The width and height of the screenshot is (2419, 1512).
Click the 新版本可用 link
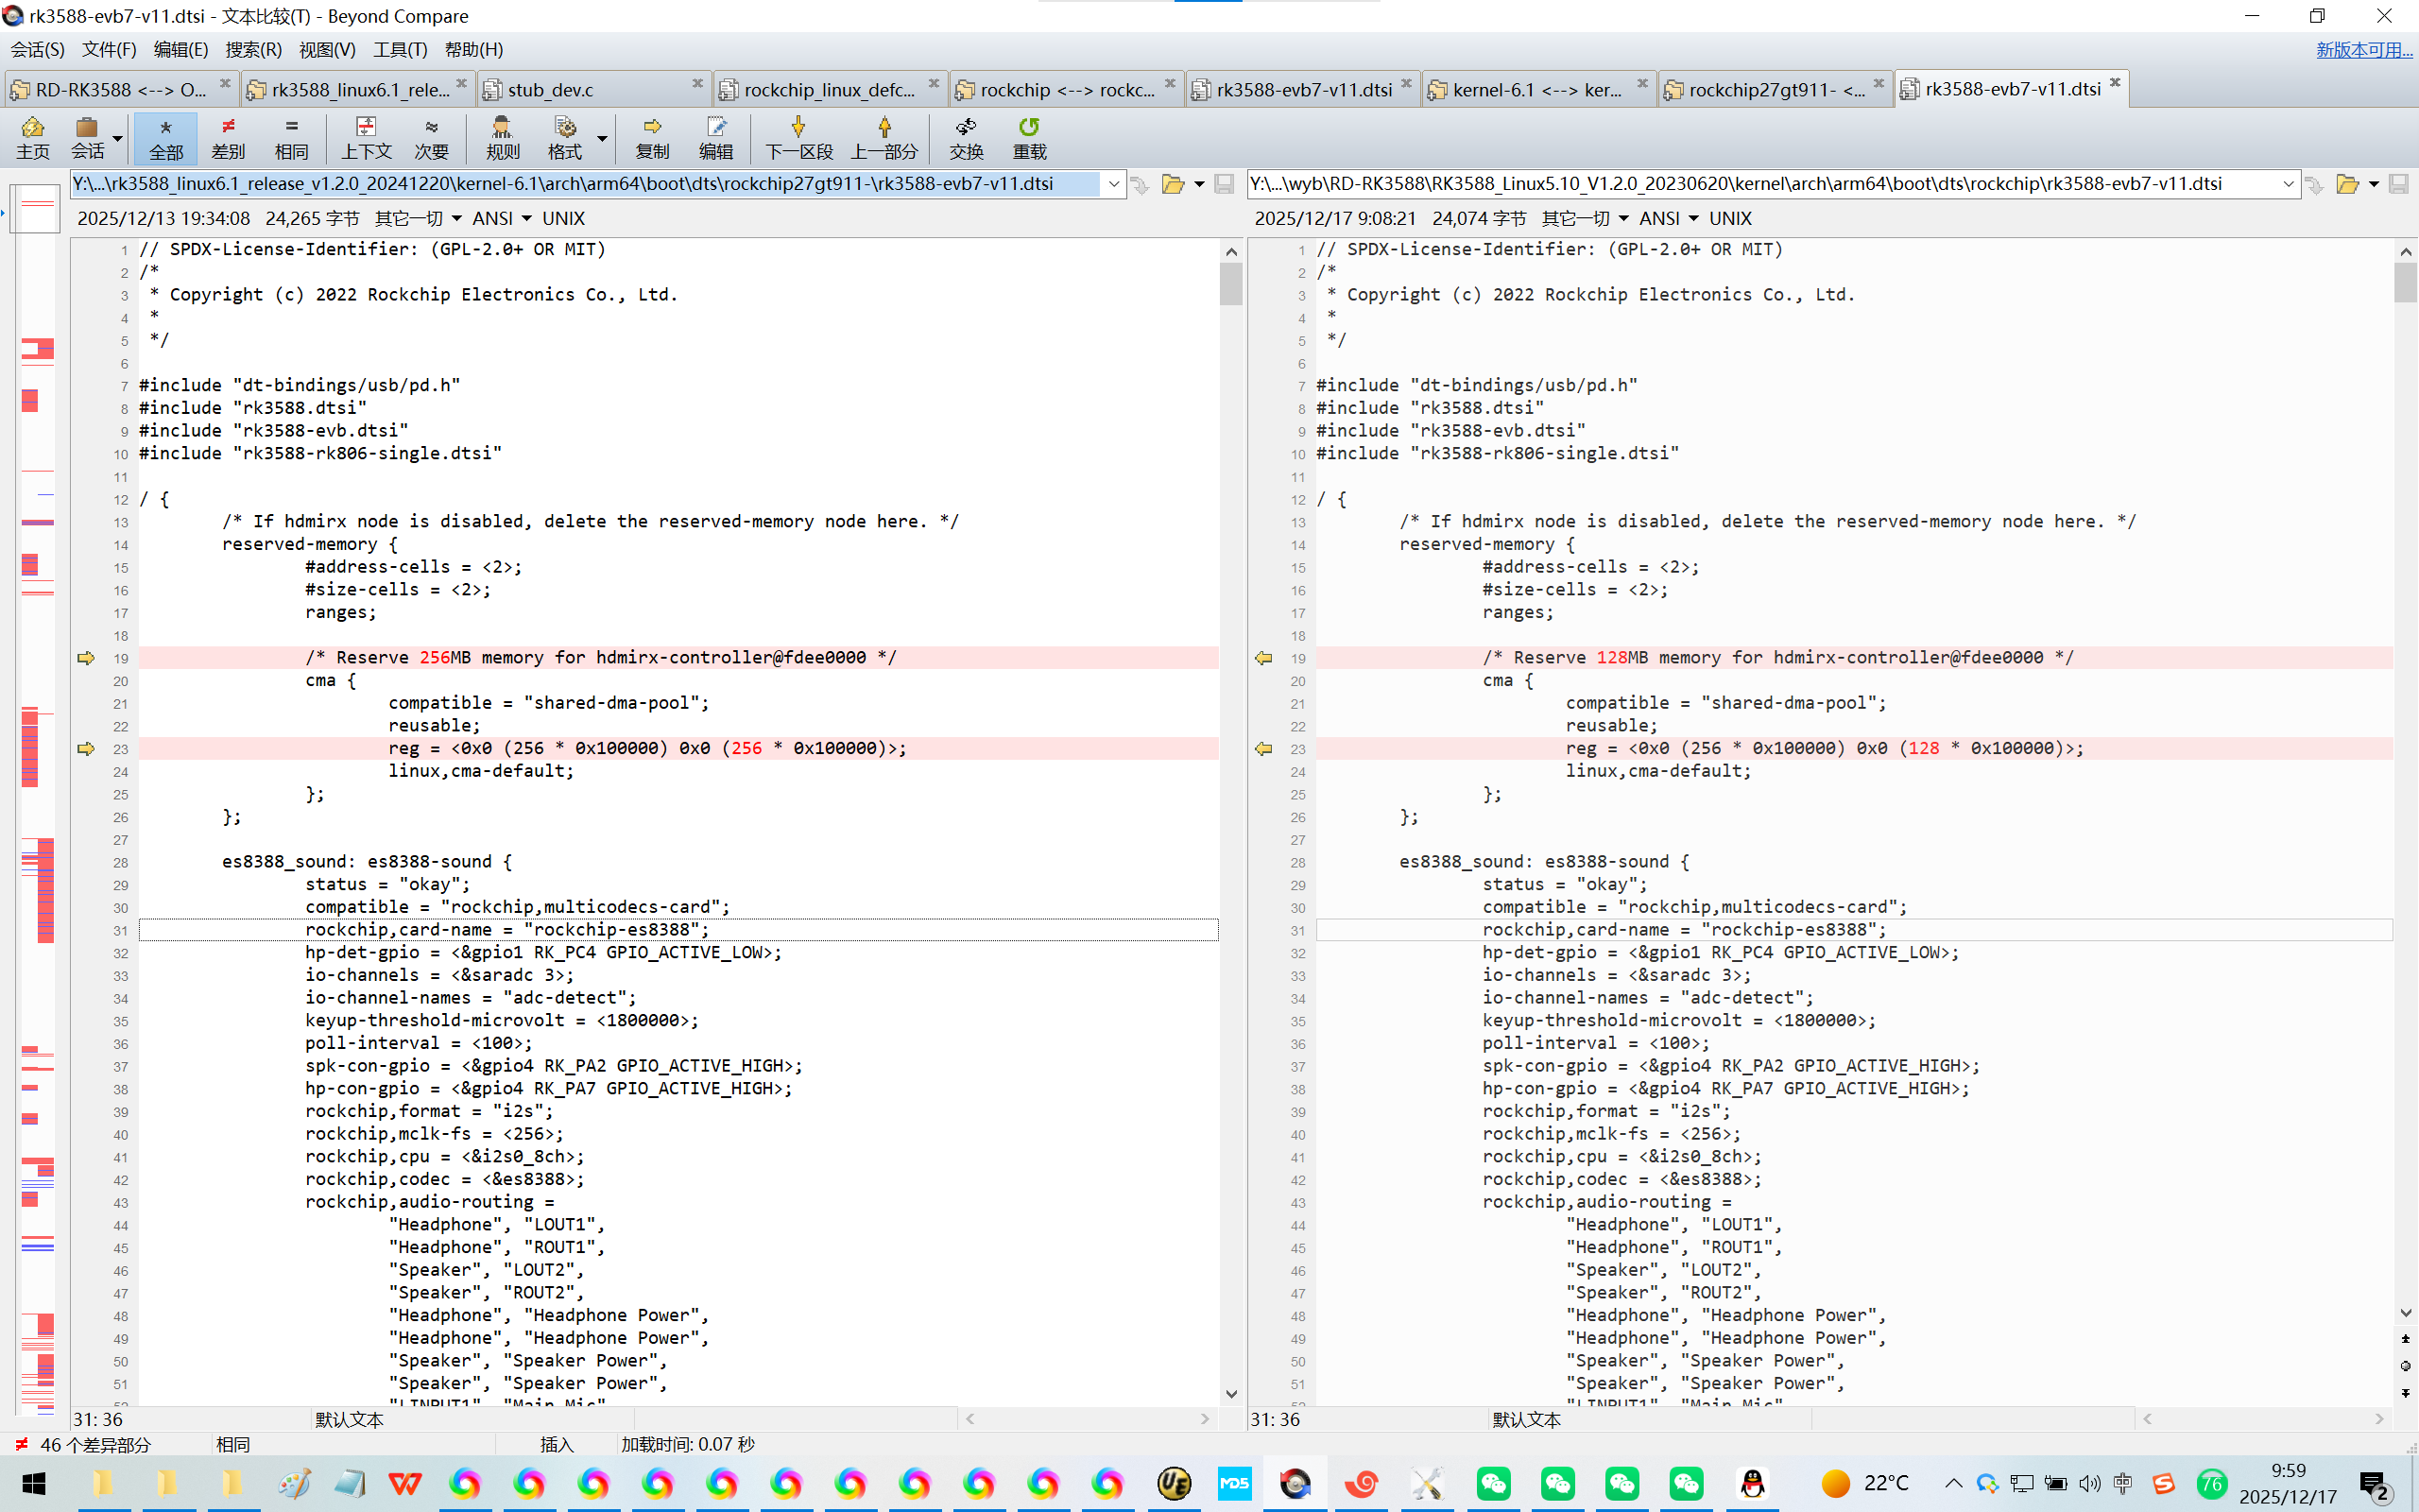[x=2363, y=49]
